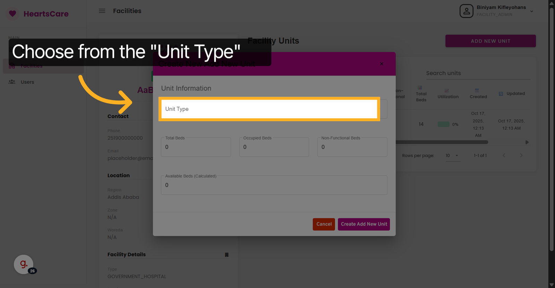The image size is (555, 288).
Task: Sort by Updated column header
Action: pyautogui.click(x=515, y=93)
